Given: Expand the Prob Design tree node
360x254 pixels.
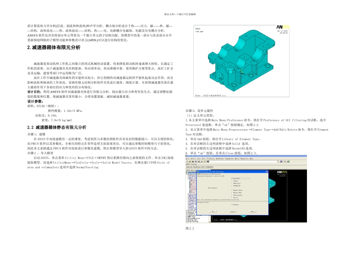Looking at the screenshot, I should 187,221.
